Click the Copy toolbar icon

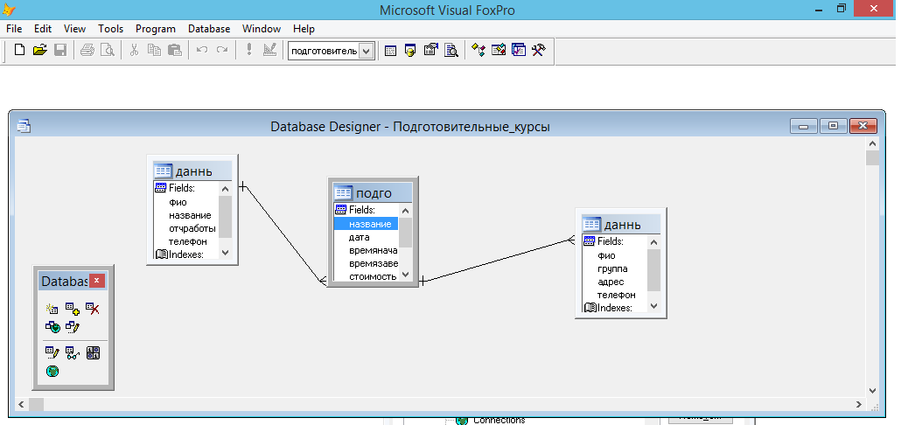point(154,50)
